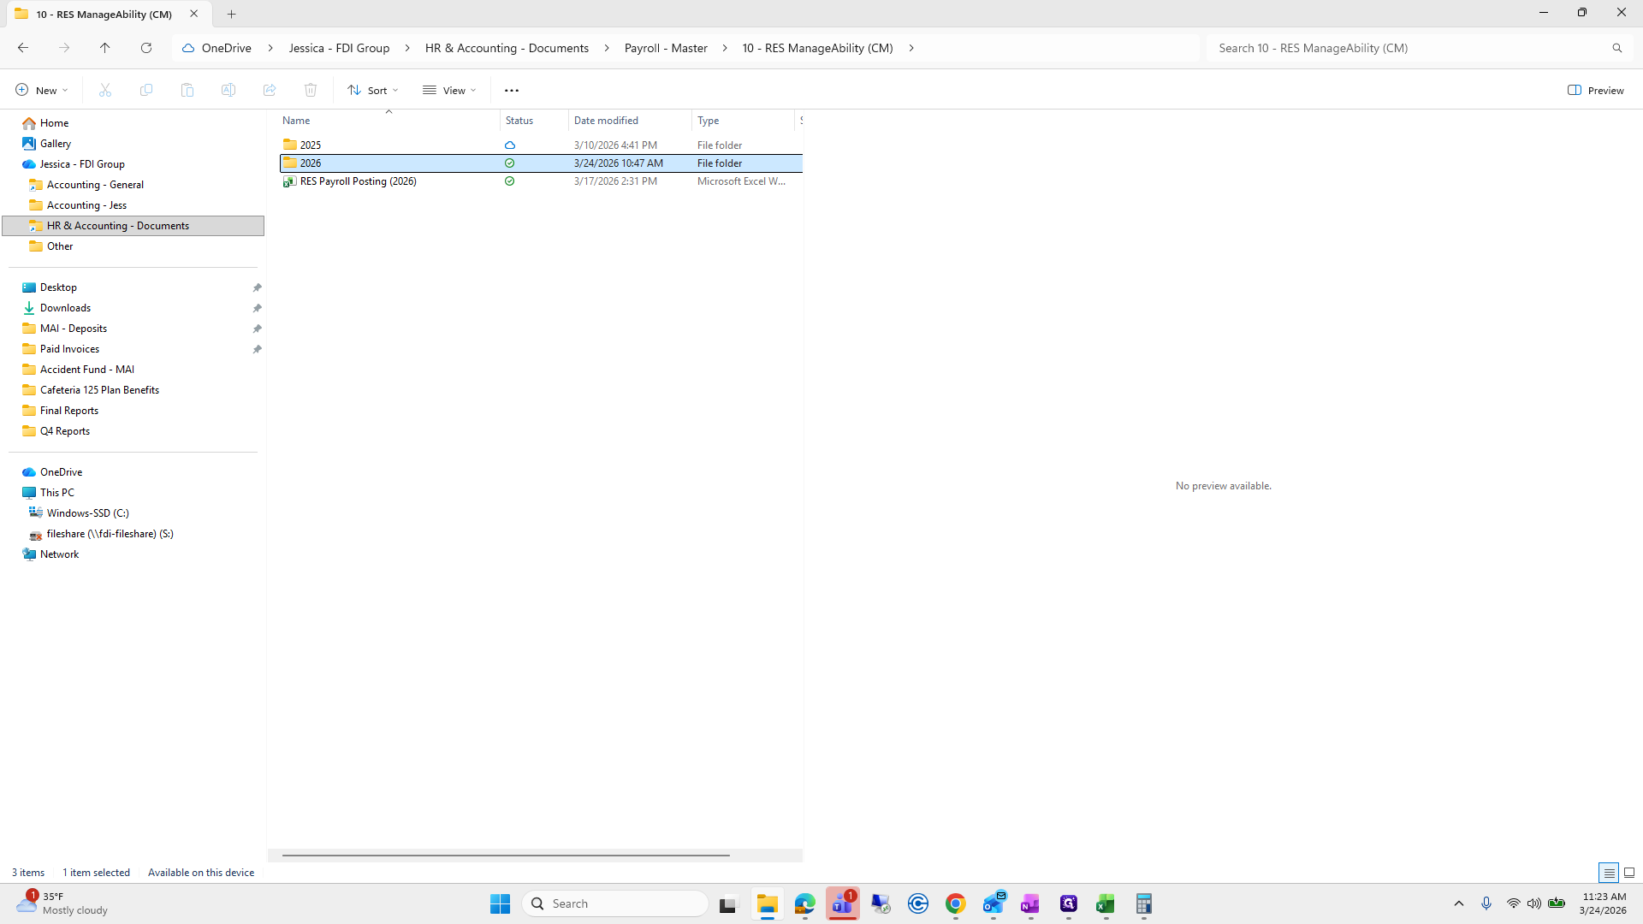Open the New item dropdown
Viewport: 1643px width, 924px height.
point(40,90)
